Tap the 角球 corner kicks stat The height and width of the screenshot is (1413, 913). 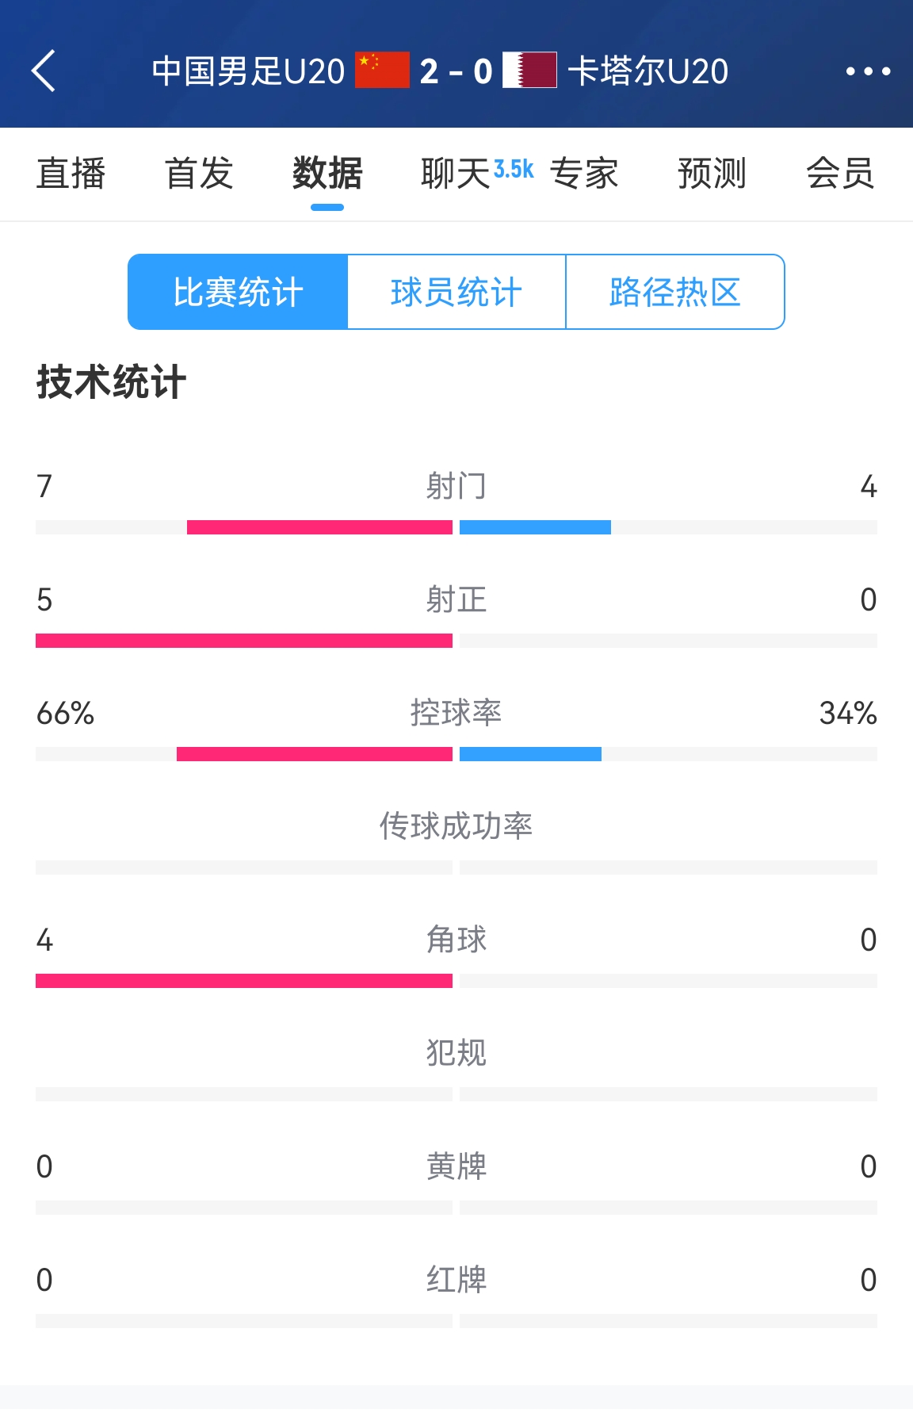click(x=456, y=940)
